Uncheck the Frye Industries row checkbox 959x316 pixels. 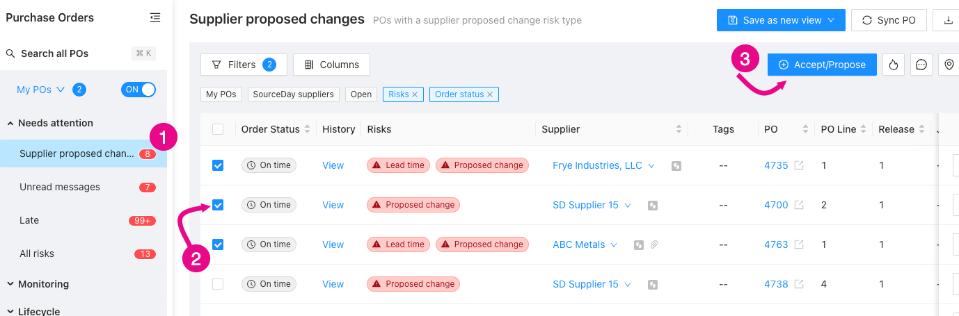coord(218,165)
